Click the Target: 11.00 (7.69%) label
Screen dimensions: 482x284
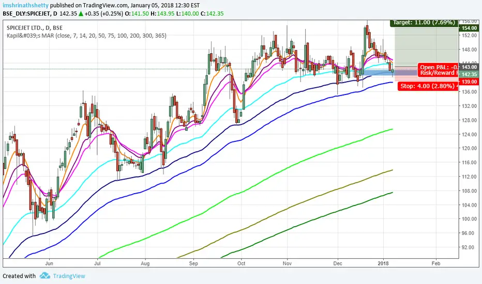pos(424,23)
